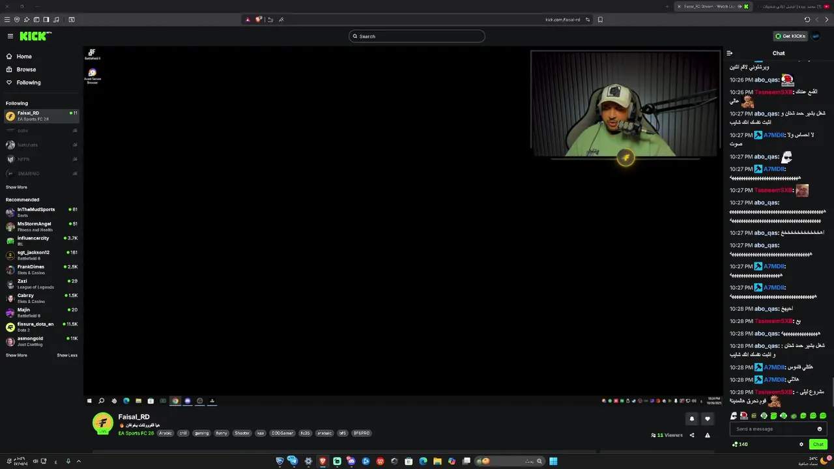Click Brave browser sidebar menu icon

7,20
